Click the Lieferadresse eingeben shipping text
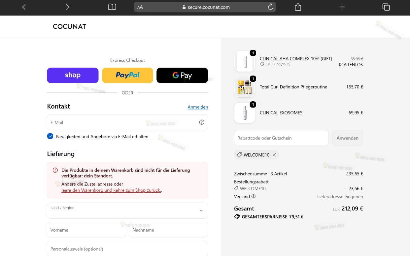 point(340,197)
